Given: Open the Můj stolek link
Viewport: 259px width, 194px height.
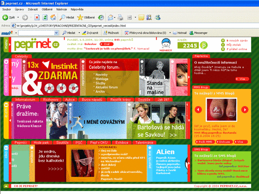Looking at the screenshot, I should [x=234, y=45].
